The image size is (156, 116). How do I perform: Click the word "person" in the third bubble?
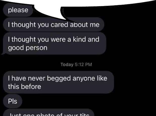(36, 48)
